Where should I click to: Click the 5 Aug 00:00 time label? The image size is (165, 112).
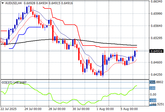tap(129, 109)
